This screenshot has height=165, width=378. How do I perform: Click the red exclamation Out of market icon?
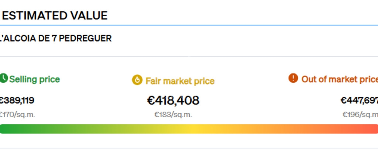pyautogui.click(x=293, y=78)
